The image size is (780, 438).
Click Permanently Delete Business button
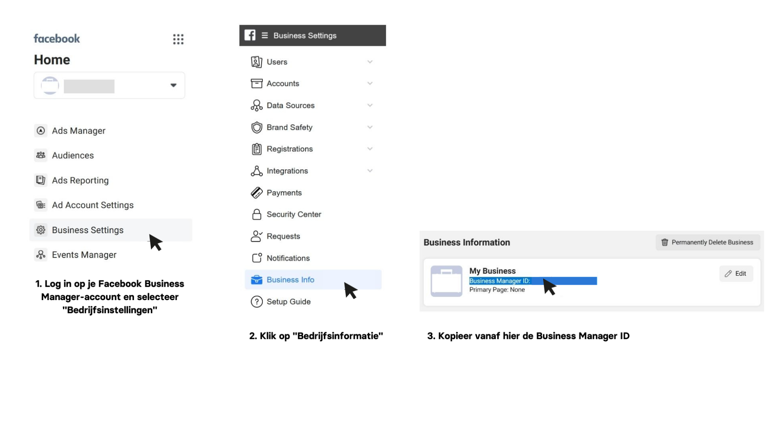click(707, 242)
